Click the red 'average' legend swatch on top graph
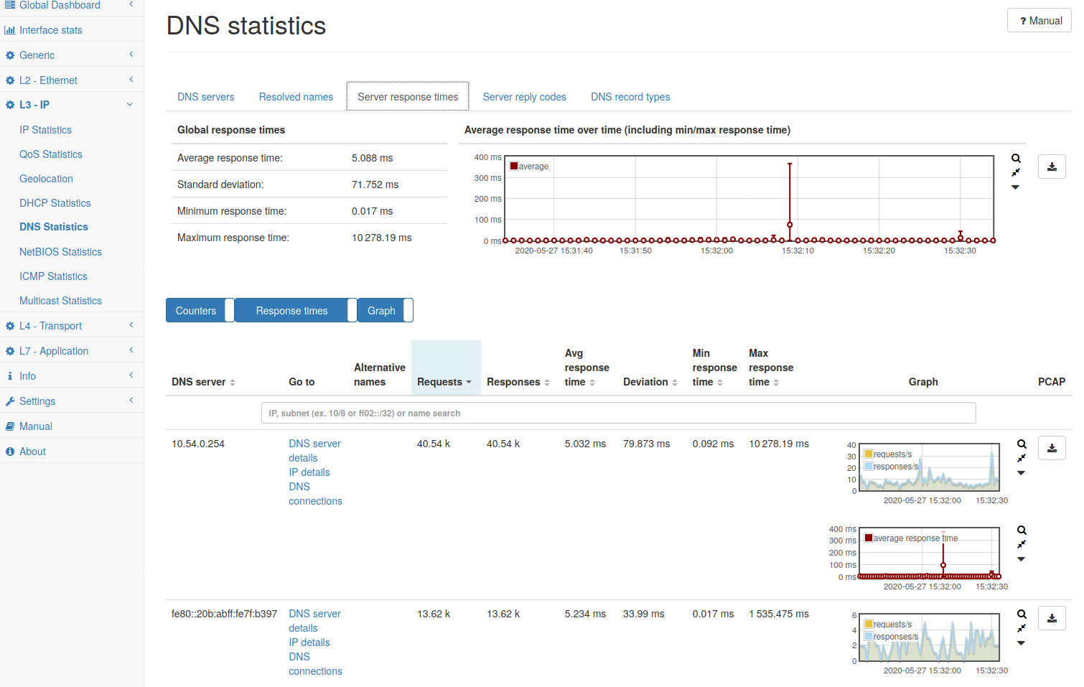Viewport: 1084px width, 687px height. tap(514, 166)
